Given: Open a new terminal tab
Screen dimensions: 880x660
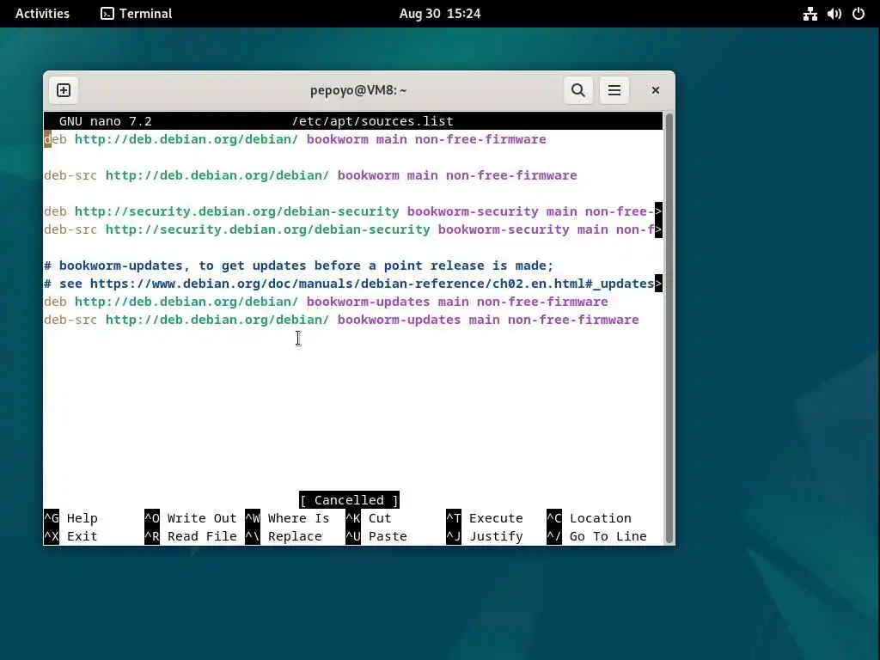Looking at the screenshot, I should (x=64, y=90).
